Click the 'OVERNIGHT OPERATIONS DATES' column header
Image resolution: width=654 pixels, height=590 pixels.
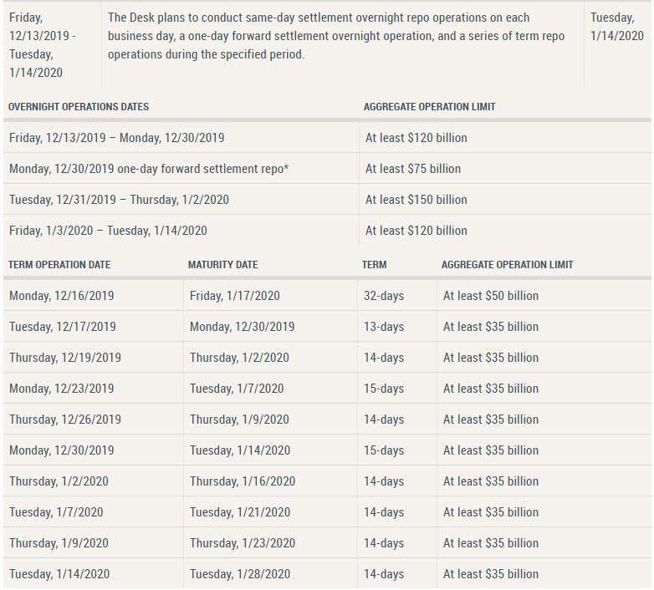click(79, 107)
